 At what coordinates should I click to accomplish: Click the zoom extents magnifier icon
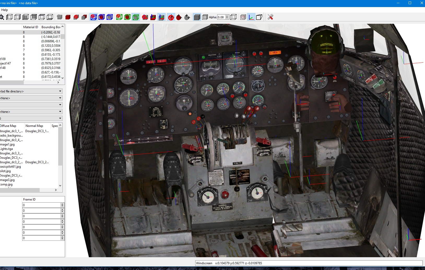(x=2, y=17)
